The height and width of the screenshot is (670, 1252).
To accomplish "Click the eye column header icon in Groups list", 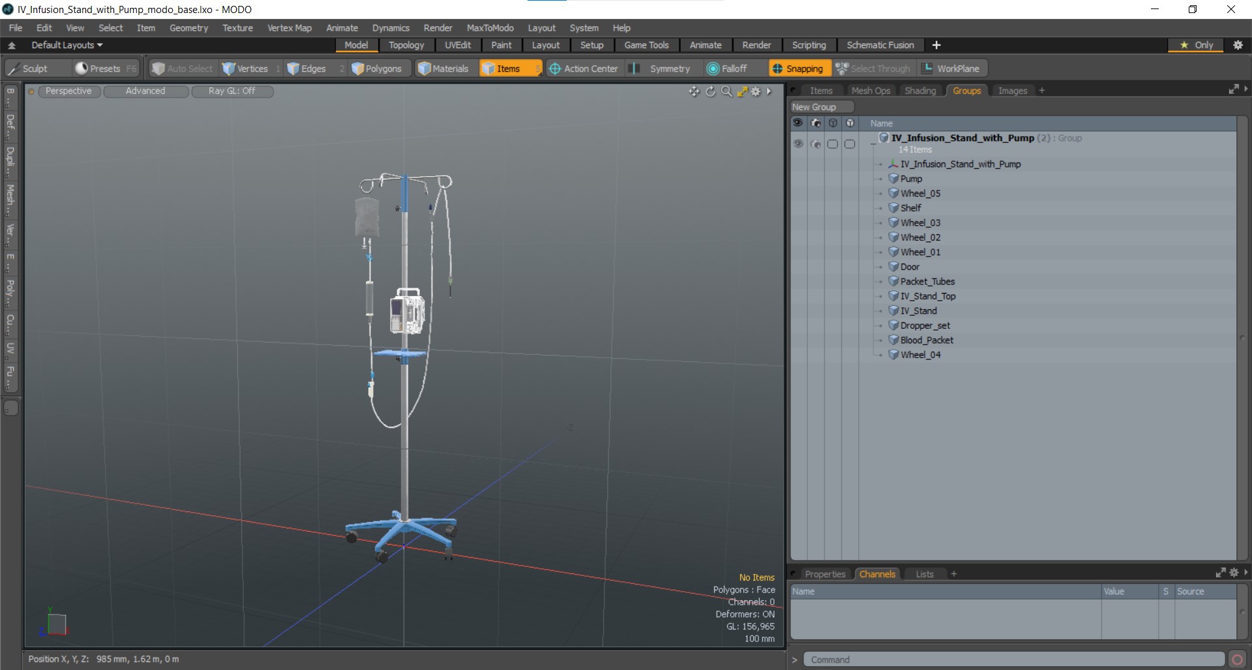I will pos(797,123).
